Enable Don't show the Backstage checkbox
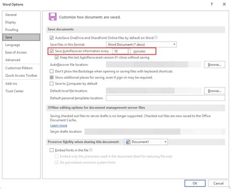Viewport: 231px width, 189px height. tap(52, 71)
